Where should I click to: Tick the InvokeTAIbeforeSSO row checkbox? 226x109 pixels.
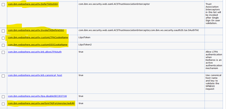(x=3, y=31)
